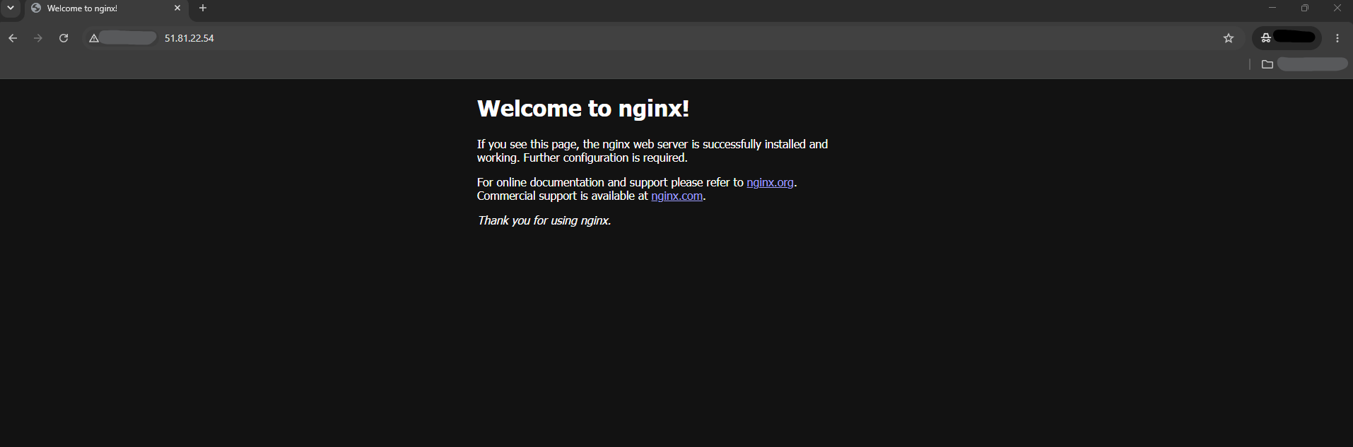Open the nginx.org documentation link
Screen dimensions: 1353x447
tap(770, 182)
